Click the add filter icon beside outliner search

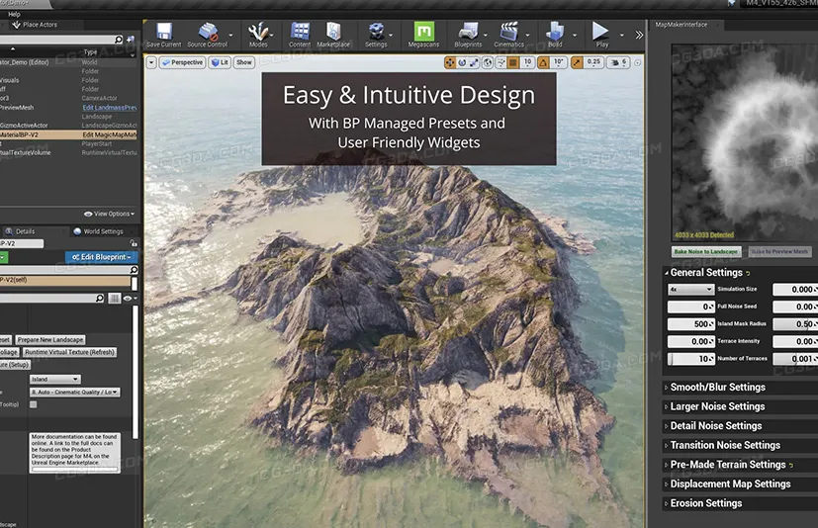pyautogui.click(x=131, y=40)
